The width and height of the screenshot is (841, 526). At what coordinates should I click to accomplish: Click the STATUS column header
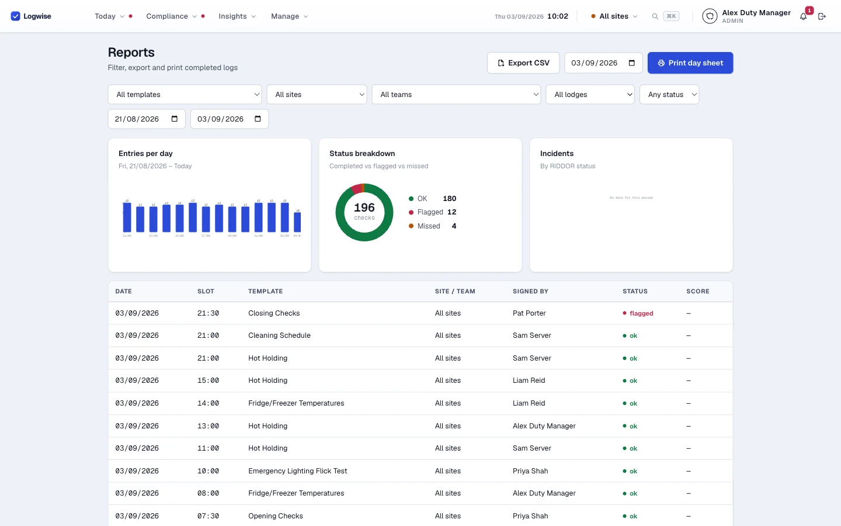(635, 291)
